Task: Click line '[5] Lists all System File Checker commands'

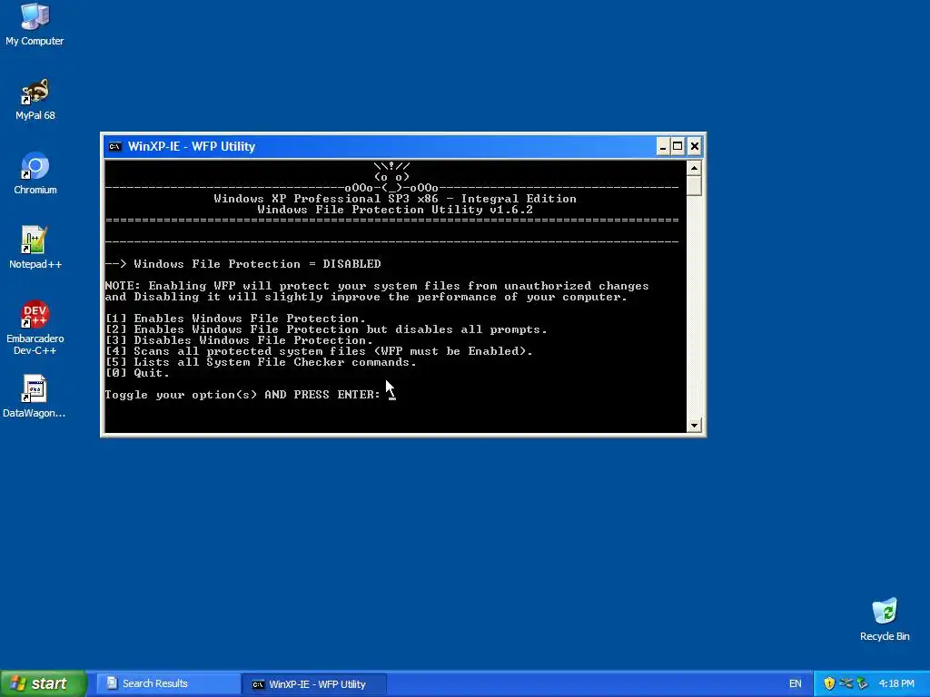Action: click(x=261, y=361)
